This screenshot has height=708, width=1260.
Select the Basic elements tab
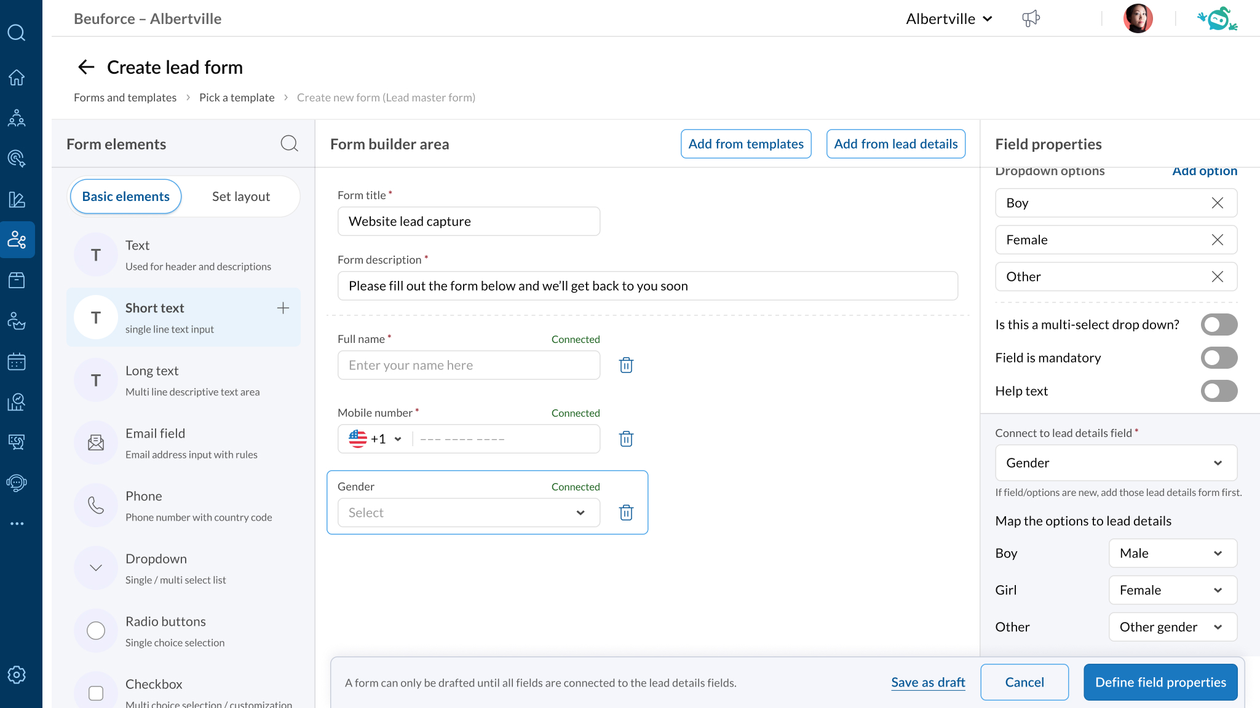point(125,197)
